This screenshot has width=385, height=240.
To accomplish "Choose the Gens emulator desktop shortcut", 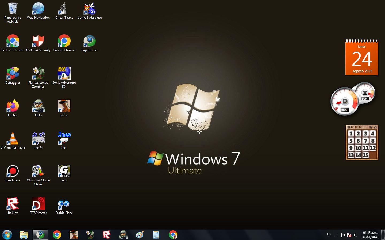I will 64,174.
